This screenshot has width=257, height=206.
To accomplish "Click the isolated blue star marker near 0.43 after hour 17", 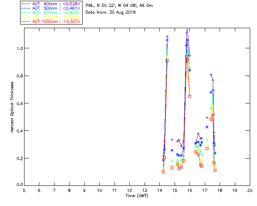I will [x=207, y=127].
